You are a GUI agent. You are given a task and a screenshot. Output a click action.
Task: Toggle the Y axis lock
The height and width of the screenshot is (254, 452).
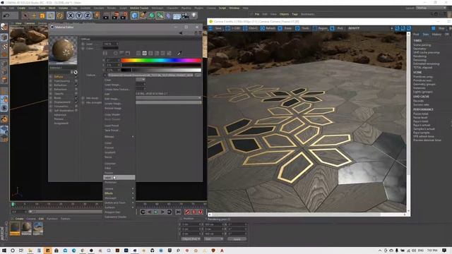click(79, 16)
